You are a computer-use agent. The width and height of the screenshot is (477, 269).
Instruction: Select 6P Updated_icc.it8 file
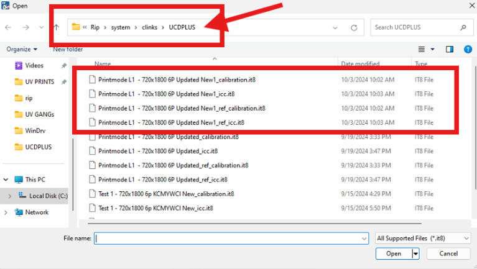click(158, 151)
